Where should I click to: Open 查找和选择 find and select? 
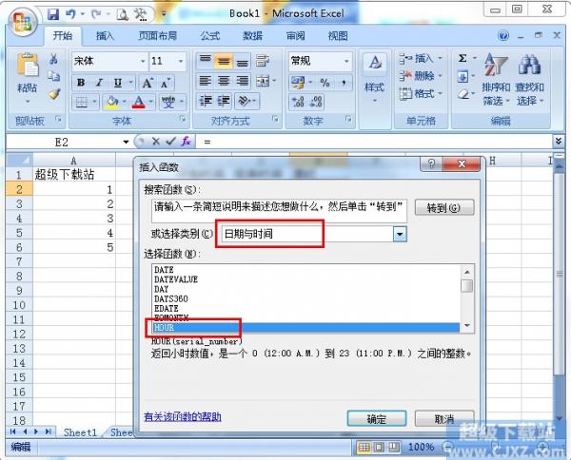[529, 80]
